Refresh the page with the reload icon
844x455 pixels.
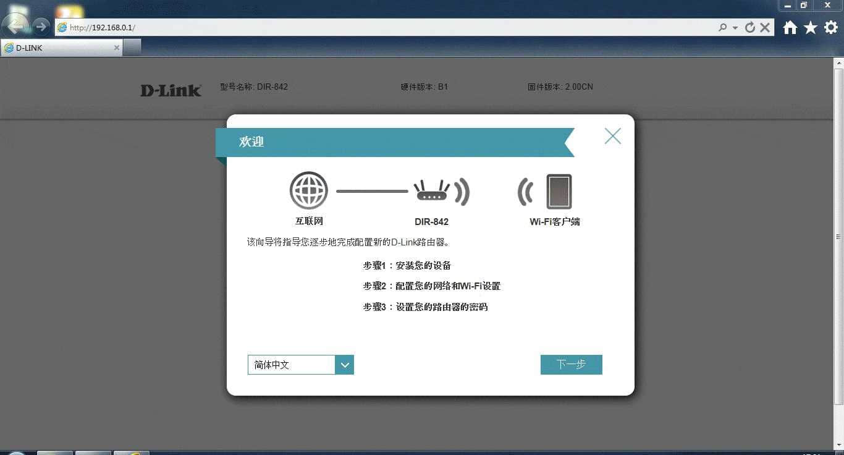click(x=750, y=27)
